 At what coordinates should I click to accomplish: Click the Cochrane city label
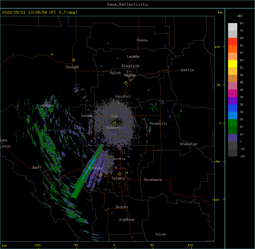coord(95,168)
